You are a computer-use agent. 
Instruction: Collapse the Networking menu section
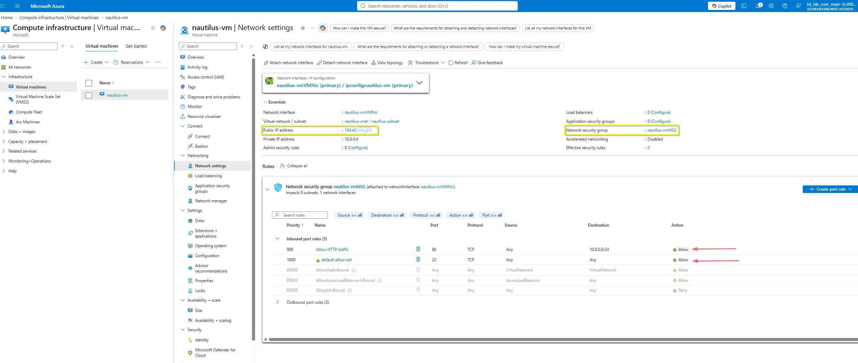pos(183,156)
